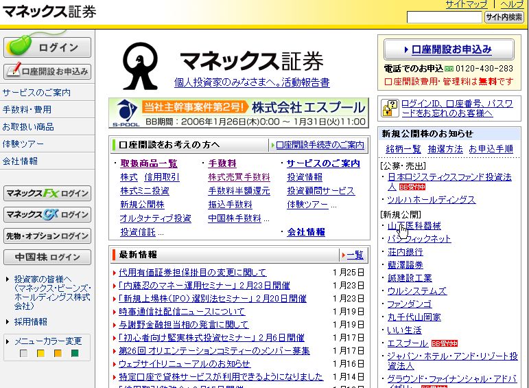Click the padlock forgotten-password icon

click(x=390, y=108)
